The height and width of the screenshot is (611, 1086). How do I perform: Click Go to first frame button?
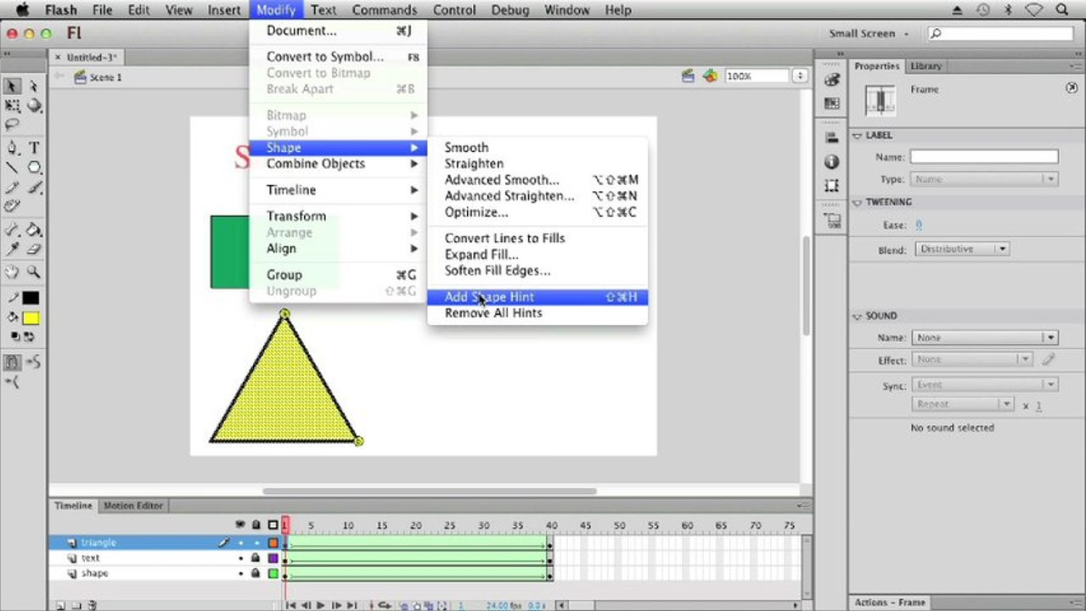[290, 605]
